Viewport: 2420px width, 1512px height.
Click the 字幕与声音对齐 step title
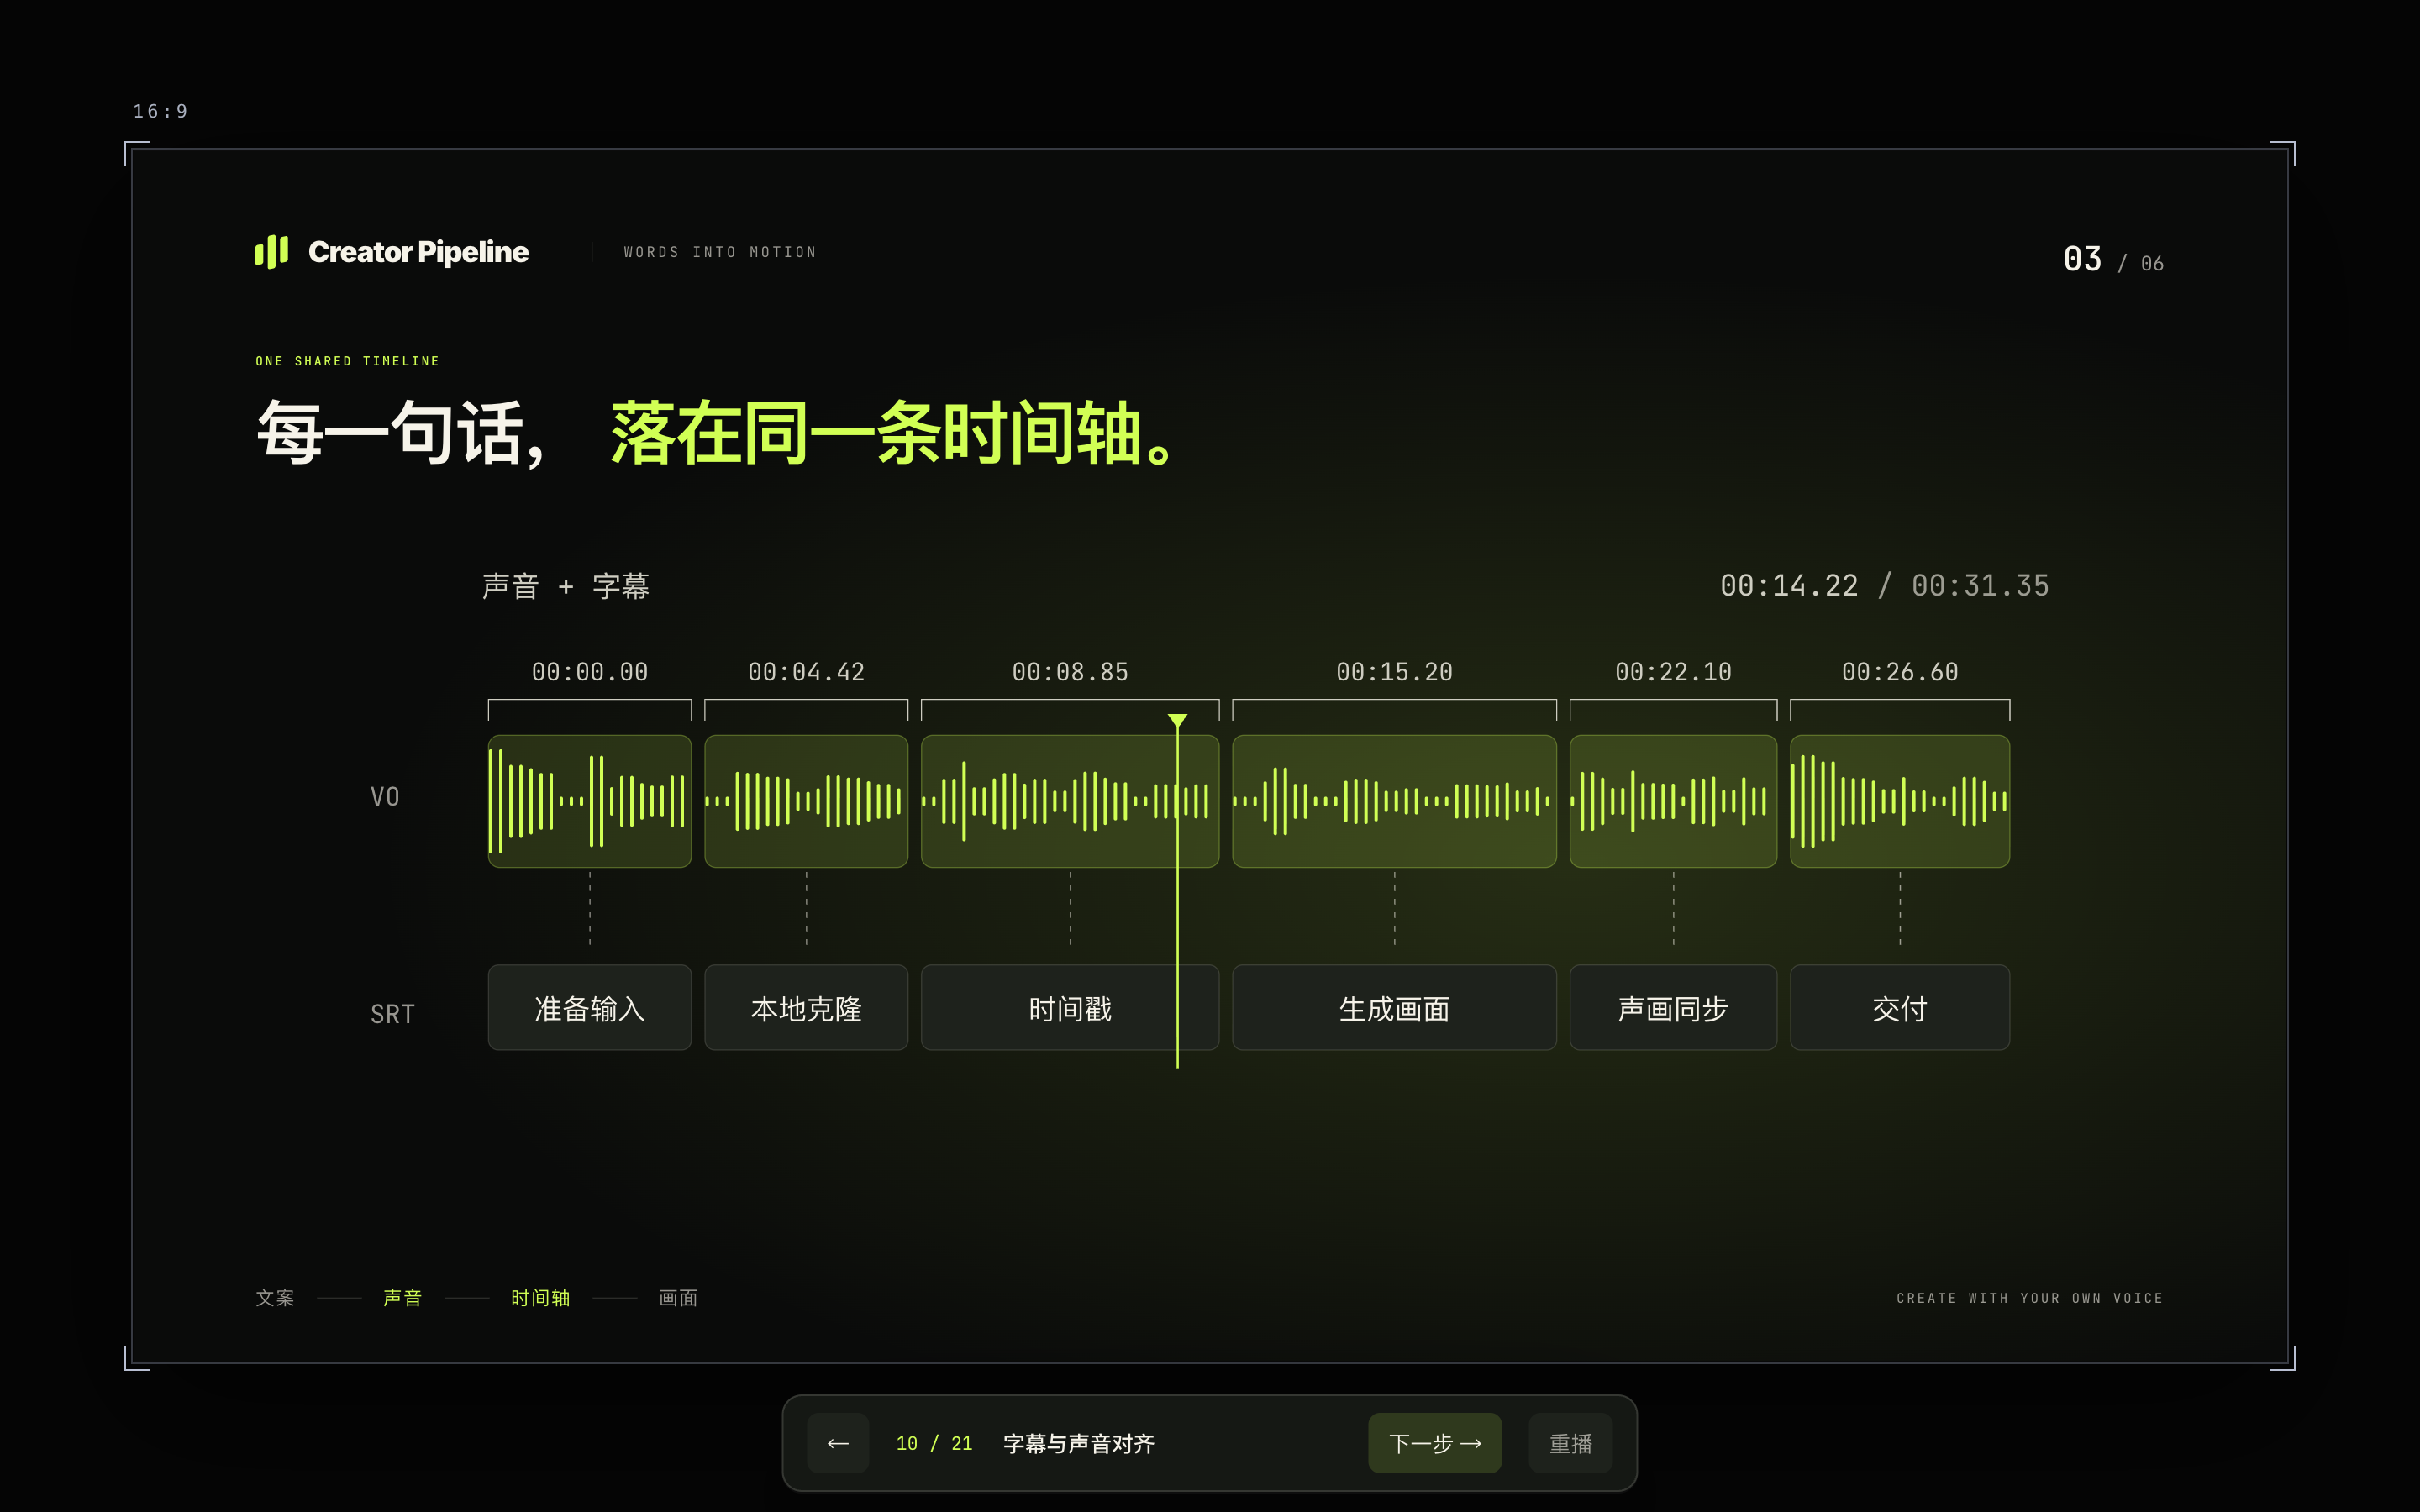tap(1078, 1443)
